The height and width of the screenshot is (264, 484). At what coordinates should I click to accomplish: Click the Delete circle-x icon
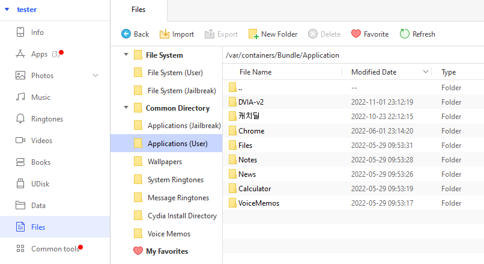coord(313,34)
